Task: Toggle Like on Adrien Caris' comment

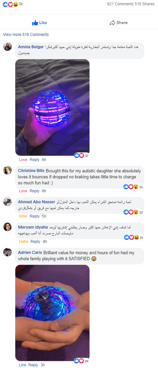Action: click(22, 365)
